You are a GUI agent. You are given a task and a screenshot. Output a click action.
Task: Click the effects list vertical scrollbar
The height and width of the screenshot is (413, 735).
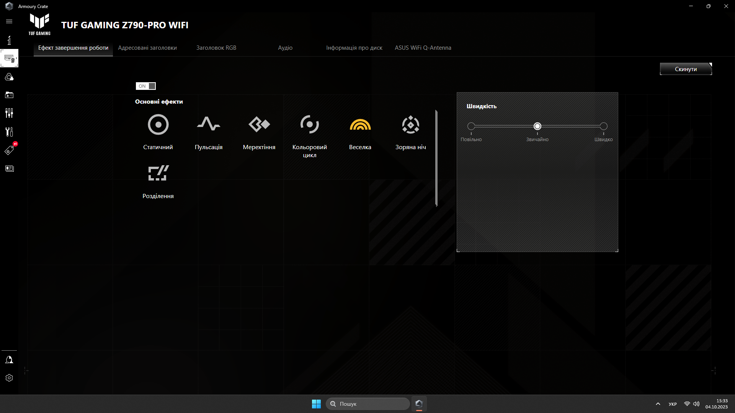point(436,158)
